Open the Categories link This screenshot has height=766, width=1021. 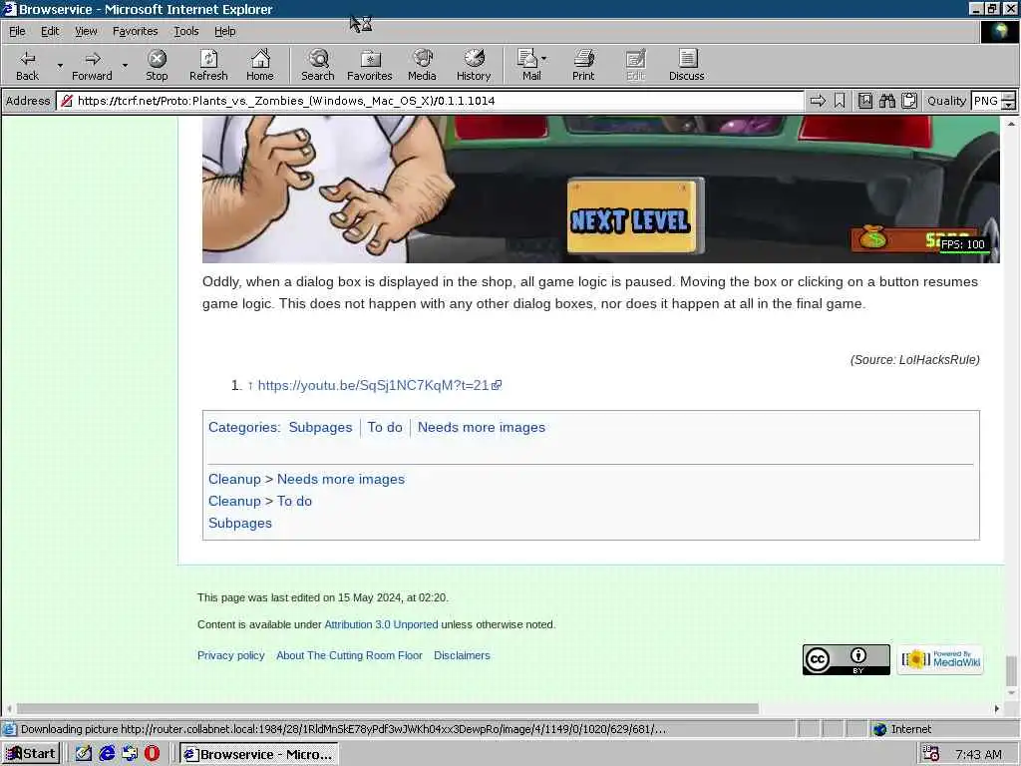point(242,427)
